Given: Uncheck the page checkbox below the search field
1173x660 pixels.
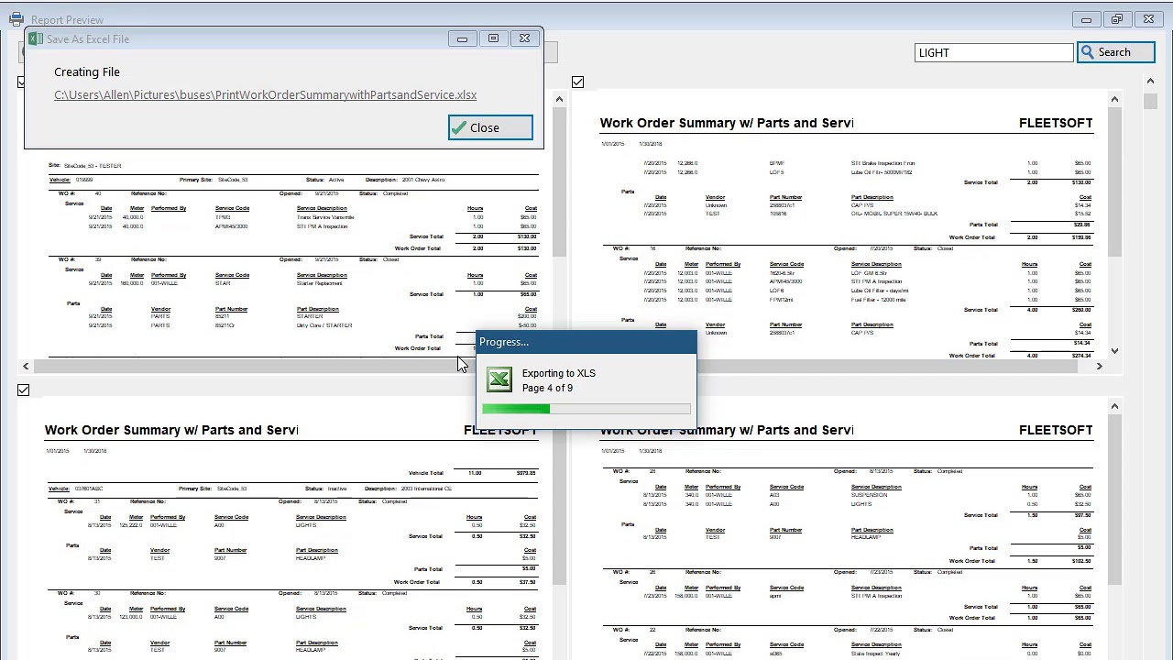Looking at the screenshot, I should pos(577,82).
